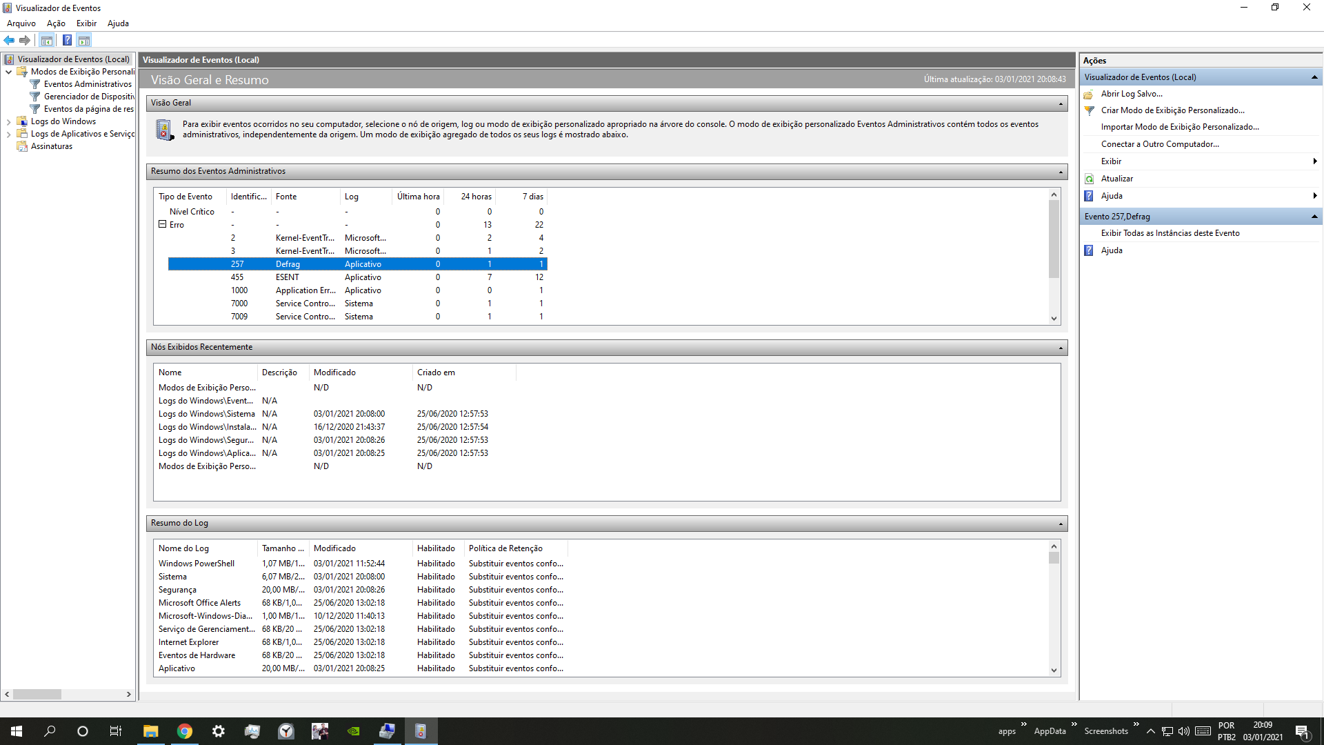Click the Assinaturas folder icon in tree
The height and width of the screenshot is (745, 1324).
22,146
